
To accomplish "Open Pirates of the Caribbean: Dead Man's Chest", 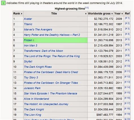I will (51, 72).
